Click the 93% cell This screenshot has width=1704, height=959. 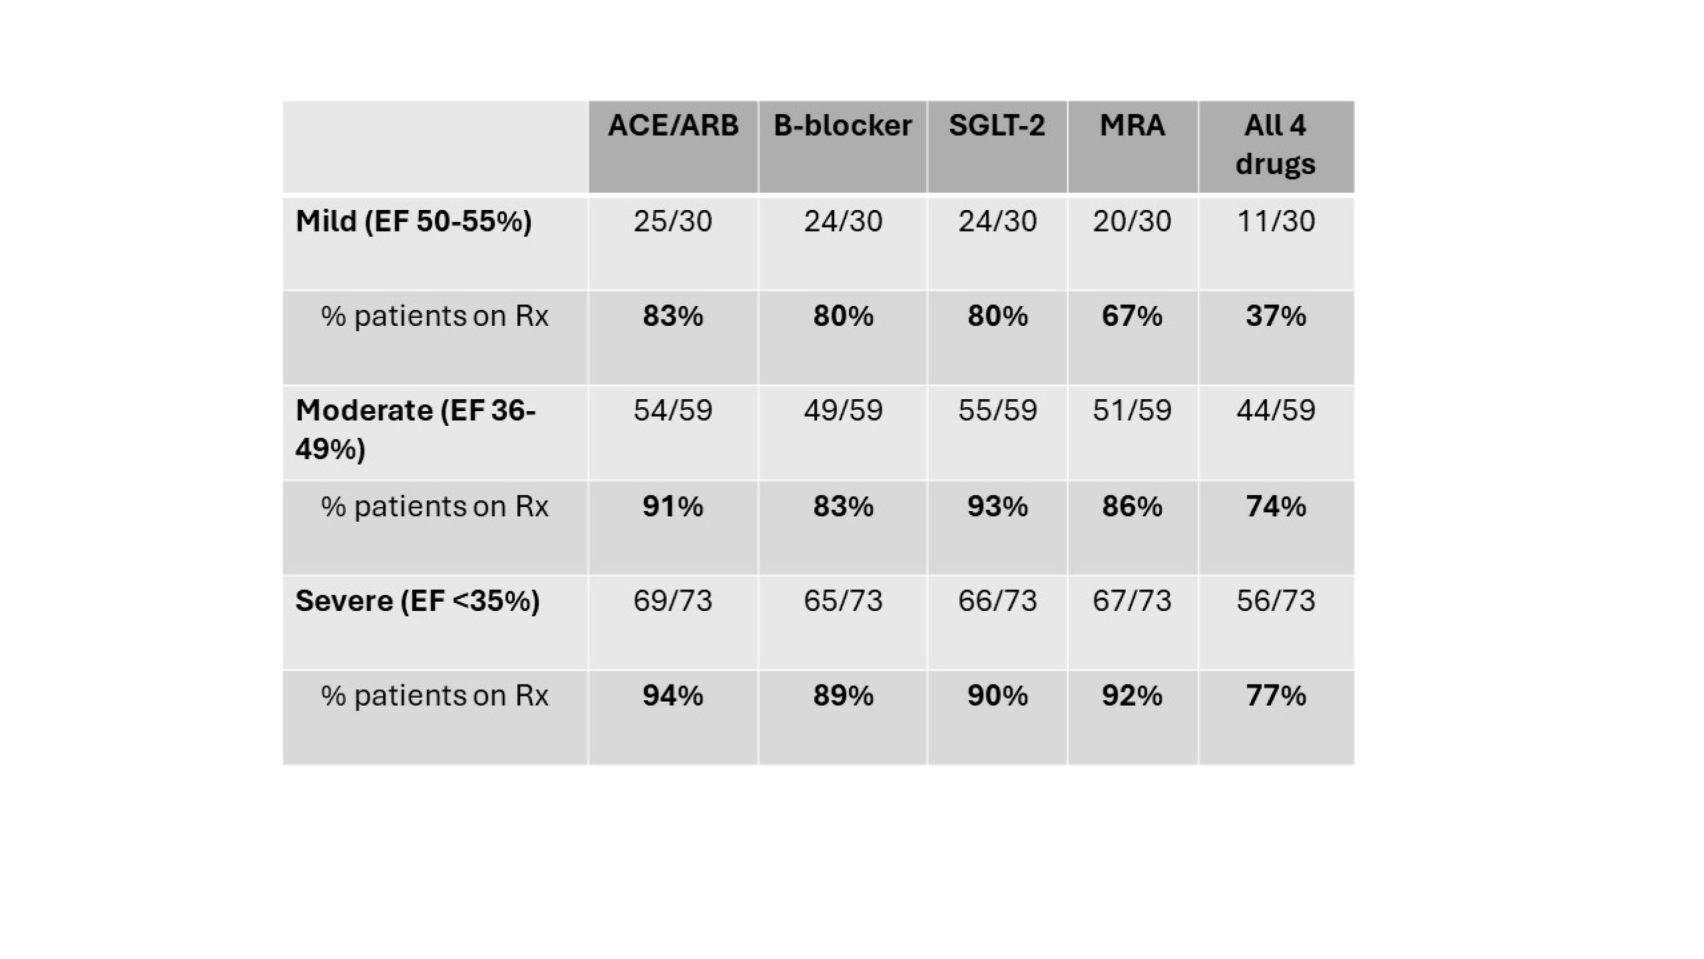click(997, 506)
